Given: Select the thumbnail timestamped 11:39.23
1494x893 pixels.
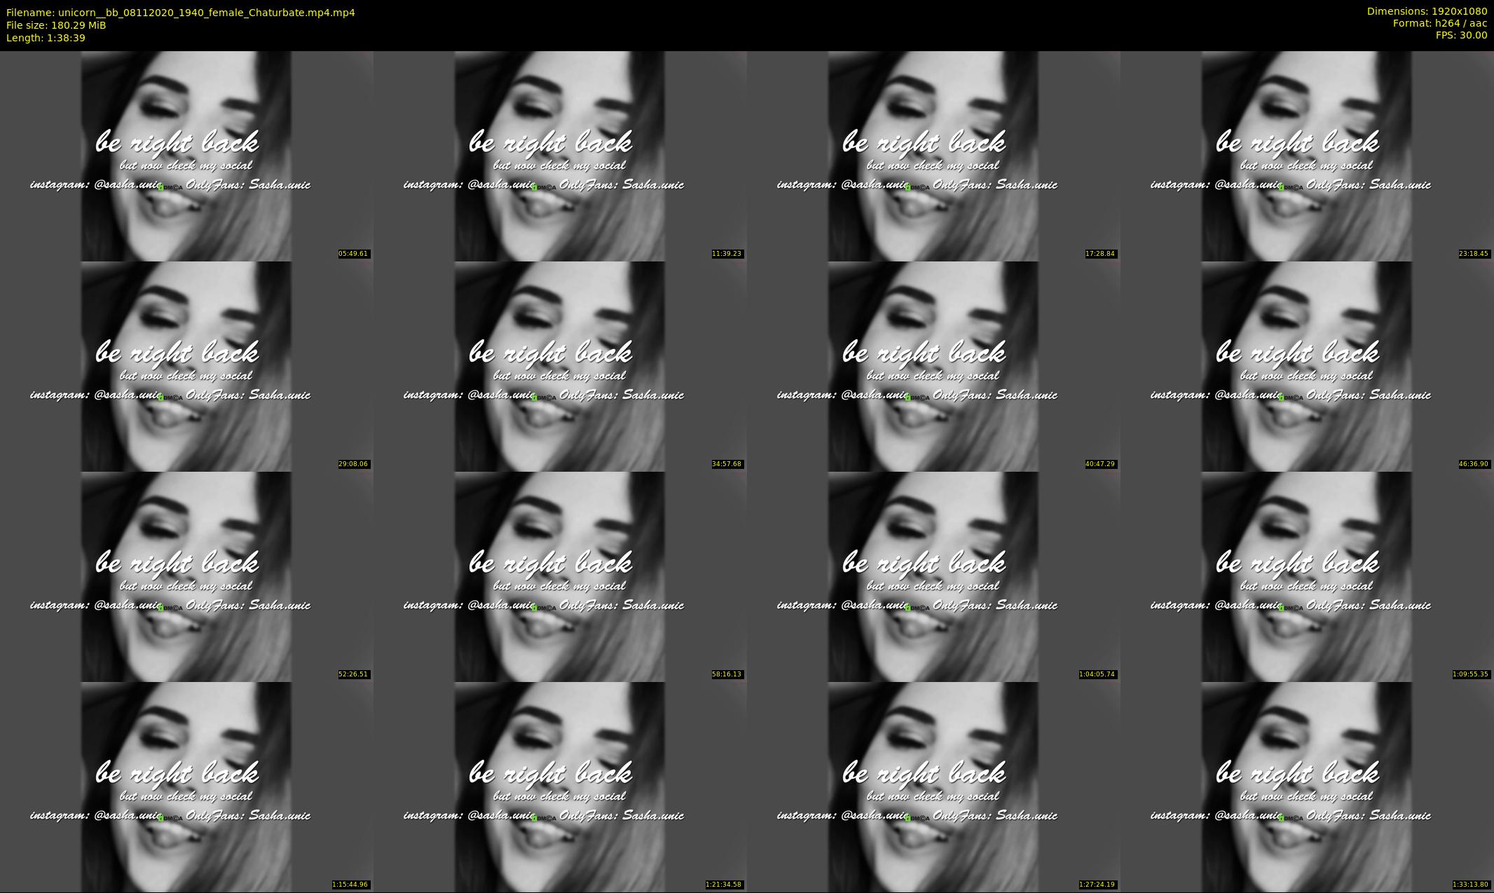Looking at the screenshot, I should pos(560,156).
